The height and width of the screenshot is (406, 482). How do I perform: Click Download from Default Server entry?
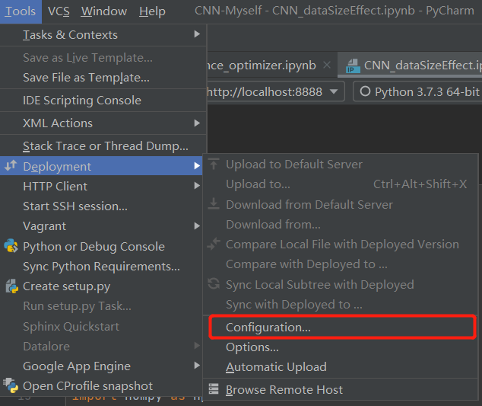click(x=341, y=205)
